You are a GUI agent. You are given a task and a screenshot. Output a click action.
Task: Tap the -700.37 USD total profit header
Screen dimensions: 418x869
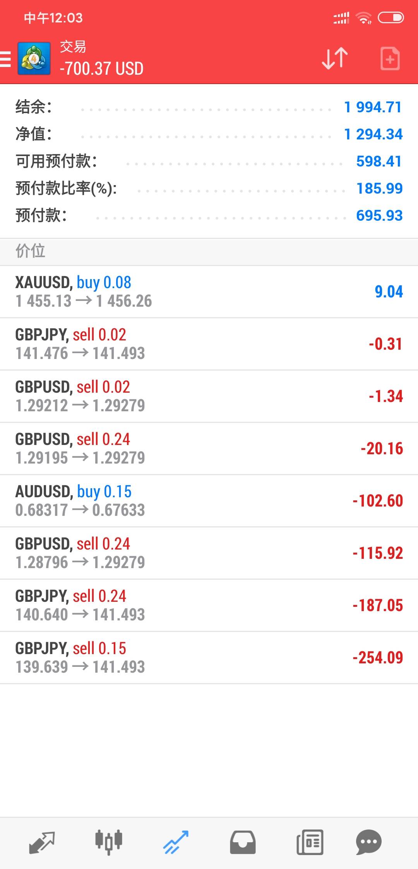(101, 69)
